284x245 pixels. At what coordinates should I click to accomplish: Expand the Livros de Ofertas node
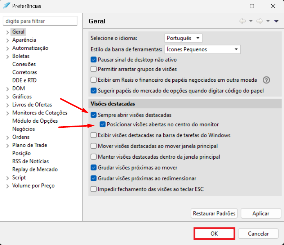(x=8, y=105)
